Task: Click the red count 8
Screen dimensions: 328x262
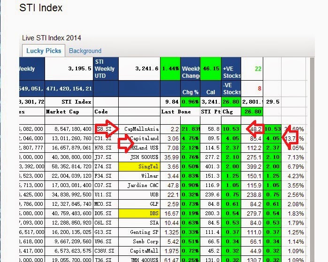Action: [259, 89]
